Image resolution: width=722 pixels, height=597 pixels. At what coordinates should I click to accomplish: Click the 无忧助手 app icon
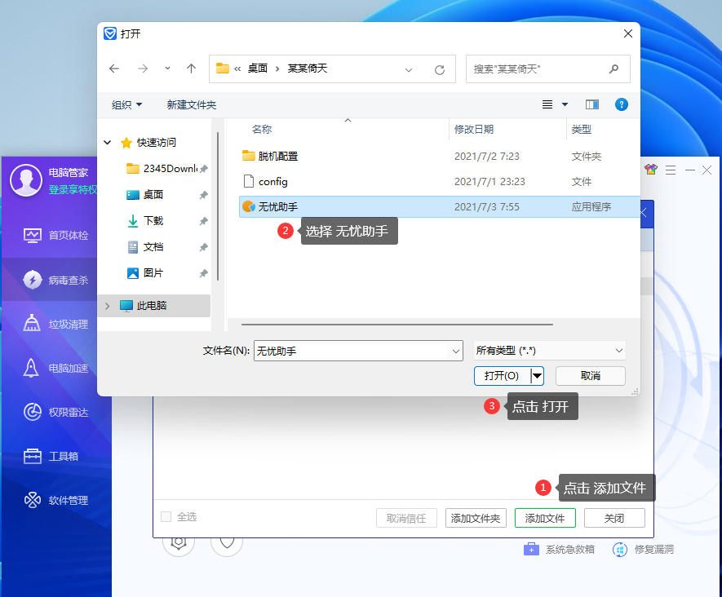click(249, 206)
